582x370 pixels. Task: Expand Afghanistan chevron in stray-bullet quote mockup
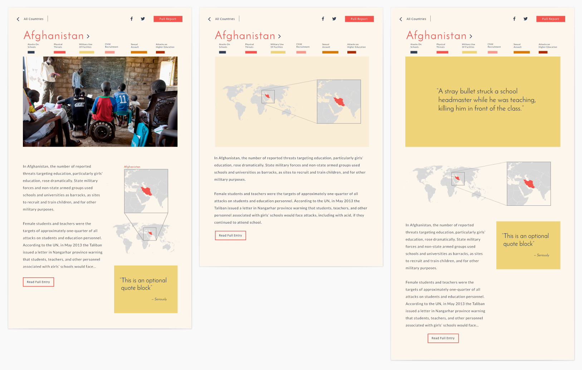click(471, 36)
